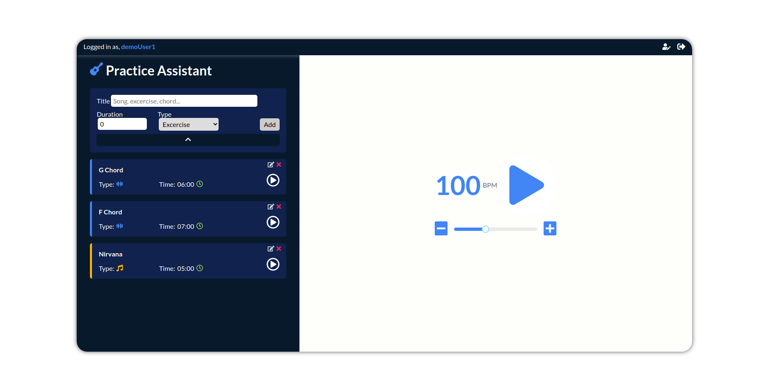Click the exercise type icon for F Chord
Image resolution: width=768 pixels, height=390 pixels.
click(x=120, y=226)
